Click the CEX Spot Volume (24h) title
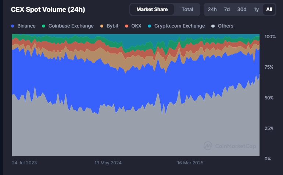Viewport: 283px width, 175px height. (x=48, y=10)
